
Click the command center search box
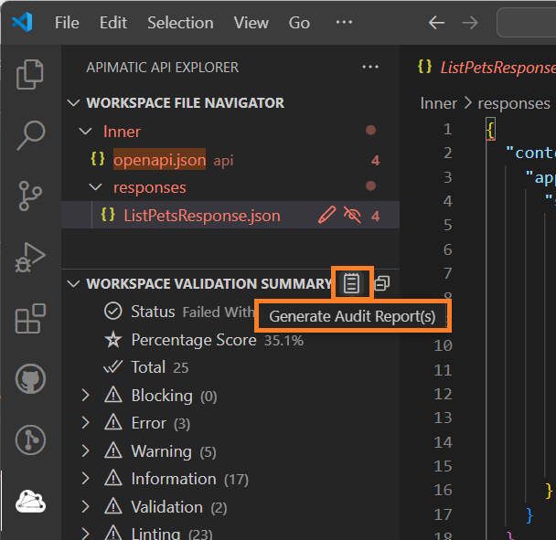tap(527, 23)
